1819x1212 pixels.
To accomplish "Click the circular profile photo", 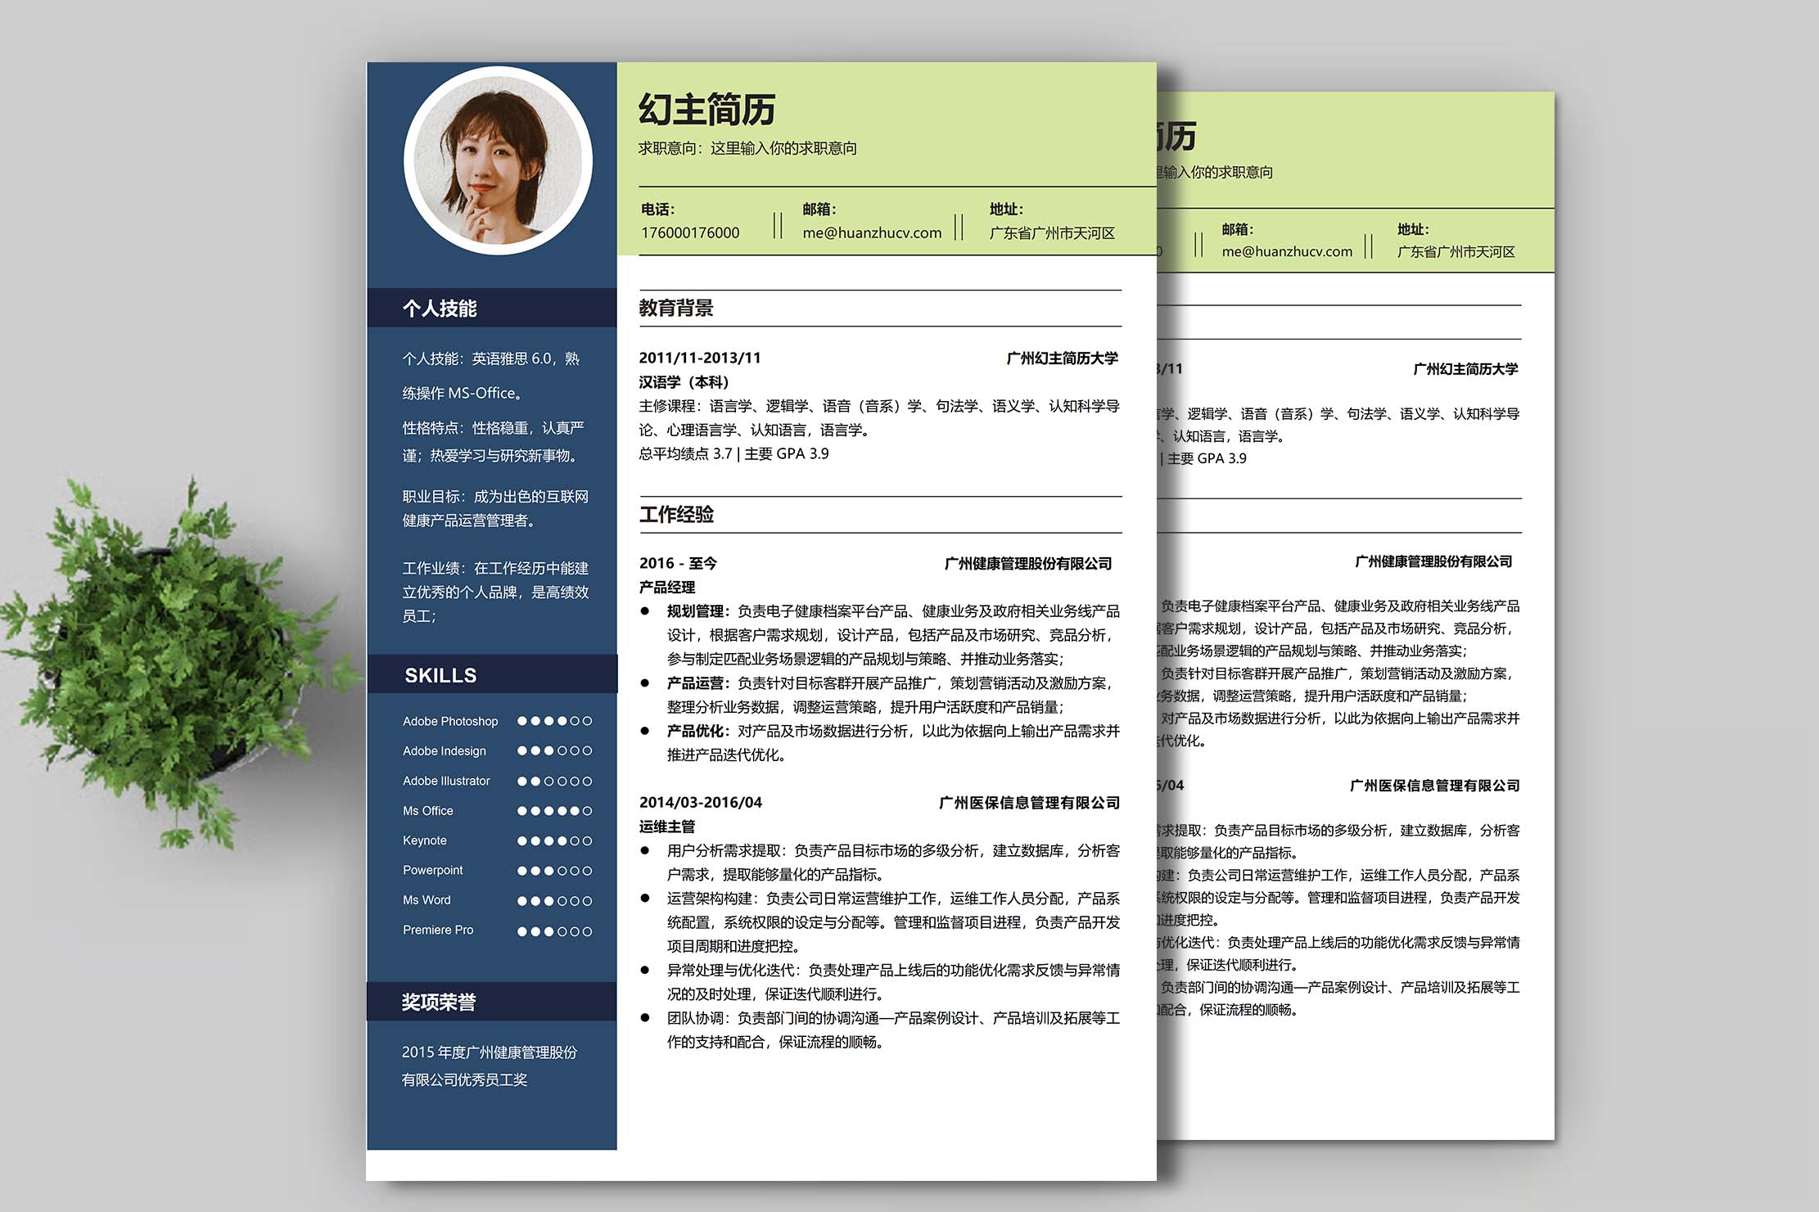I will (x=498, y=160).
